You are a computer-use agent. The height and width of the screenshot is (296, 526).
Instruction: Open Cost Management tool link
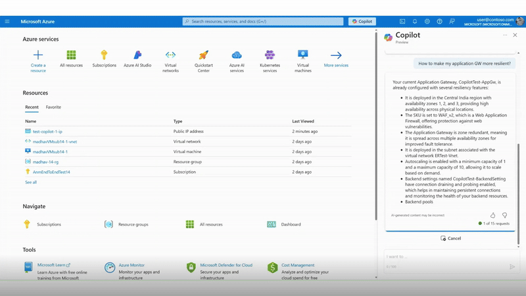click(298, 265)
